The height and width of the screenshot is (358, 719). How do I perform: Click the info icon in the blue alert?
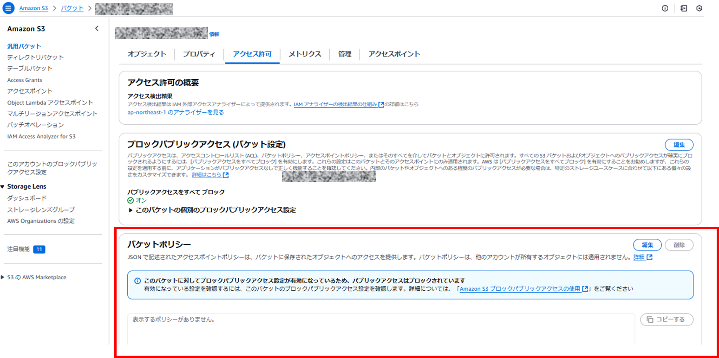click(137, 281)
